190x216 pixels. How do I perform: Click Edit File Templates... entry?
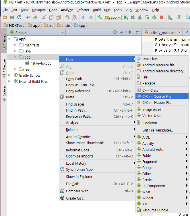162,130
